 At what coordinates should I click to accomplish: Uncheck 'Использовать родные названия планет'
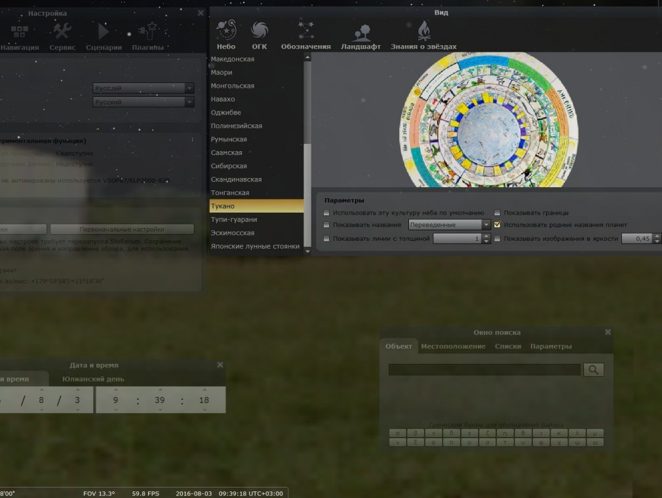pyautogui.click(x=497, y=224)
